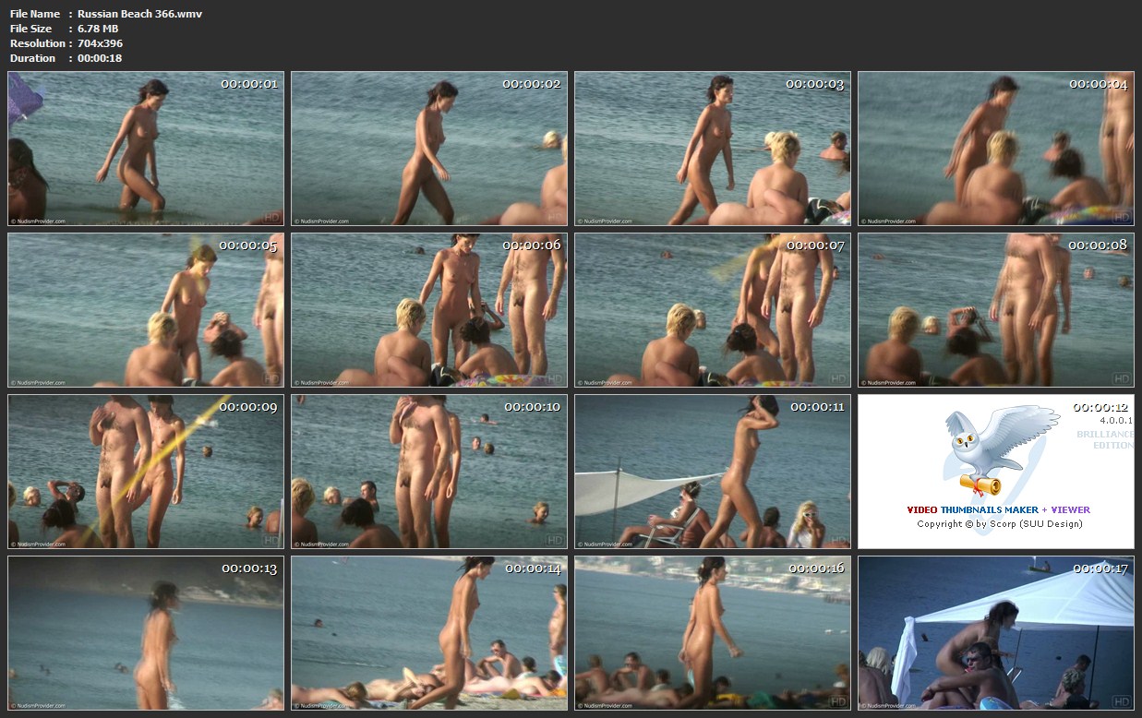1142x718 pixels.
Task: Open the frame stamped 00:00:13
Action: (146, 632)
